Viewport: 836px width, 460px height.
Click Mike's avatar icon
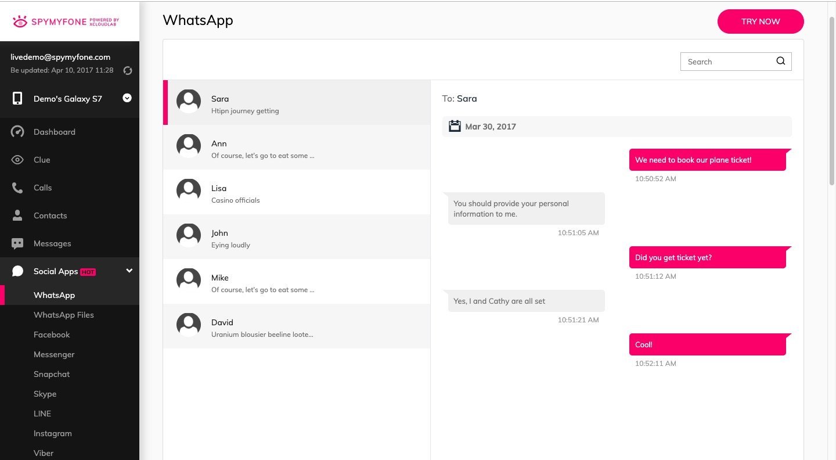tap(189, 281)
